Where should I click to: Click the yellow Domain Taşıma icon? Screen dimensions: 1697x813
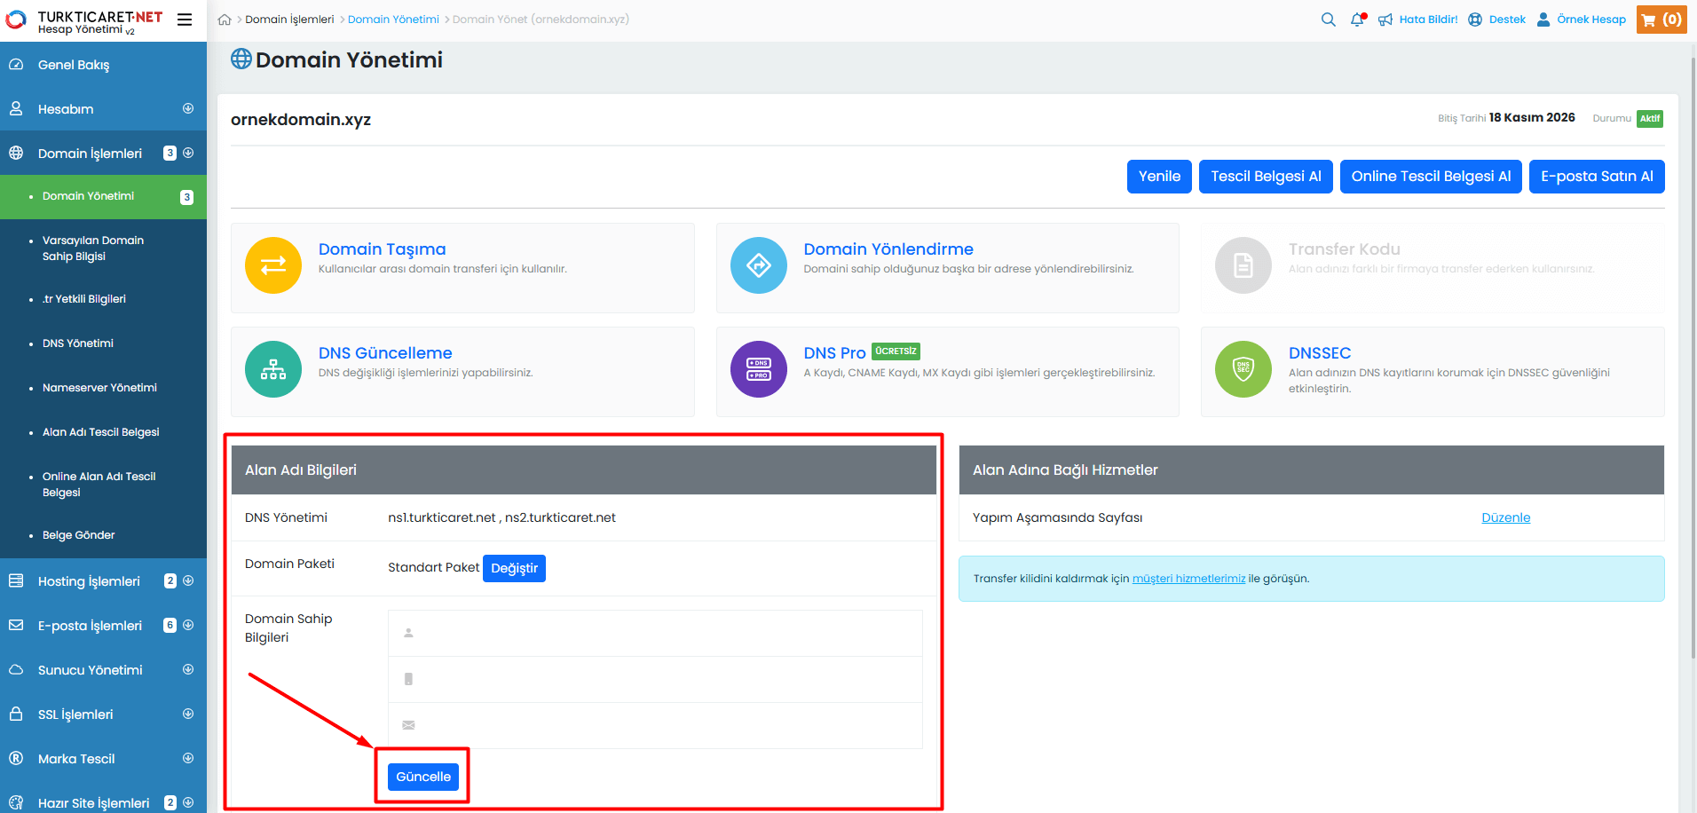273,265
